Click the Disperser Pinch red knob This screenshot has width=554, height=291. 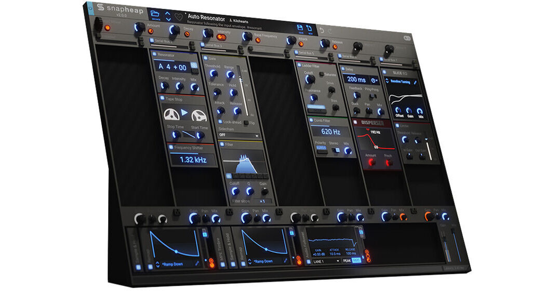point(389,163)
